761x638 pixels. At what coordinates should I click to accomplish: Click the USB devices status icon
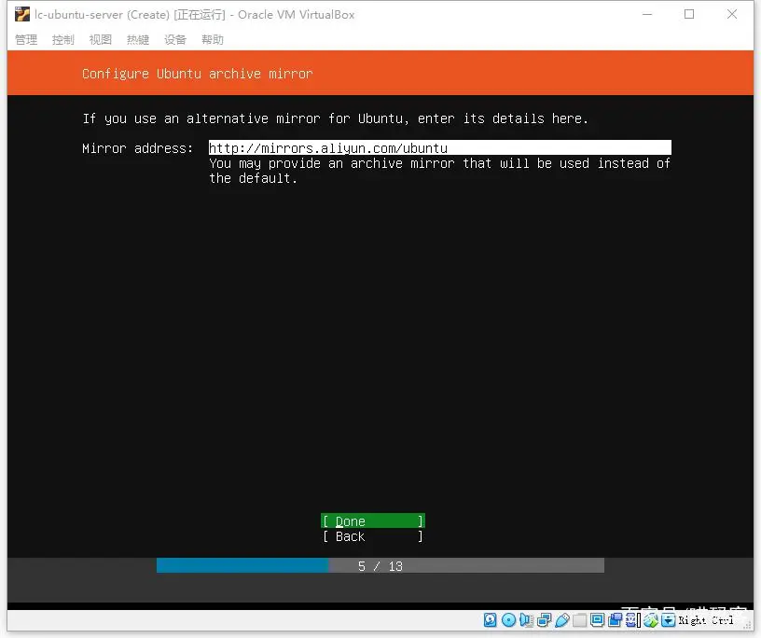(x=562, y=620)
